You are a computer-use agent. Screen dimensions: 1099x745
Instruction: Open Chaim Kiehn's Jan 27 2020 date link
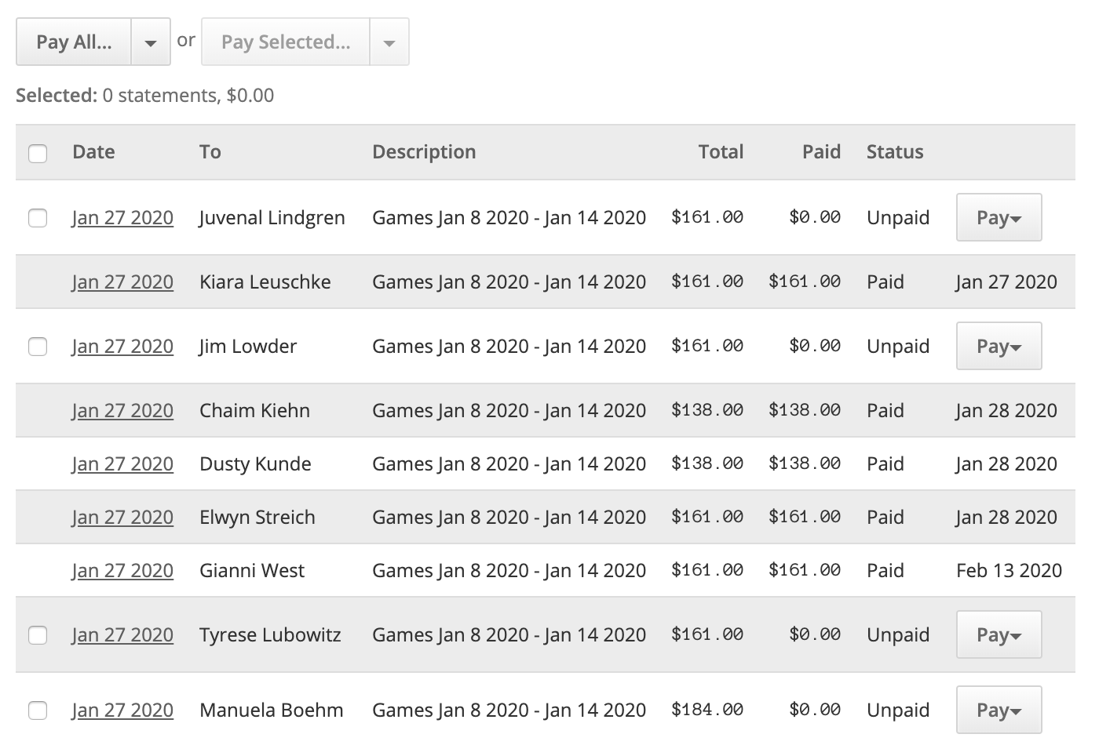[122, 410]
